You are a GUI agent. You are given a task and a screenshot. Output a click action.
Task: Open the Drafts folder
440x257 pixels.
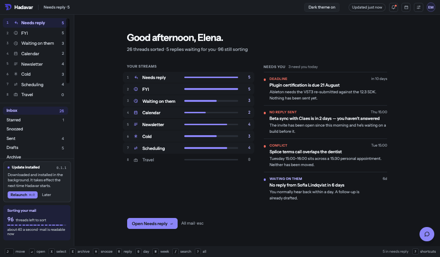pyautogui.click(x=35, y=148)
